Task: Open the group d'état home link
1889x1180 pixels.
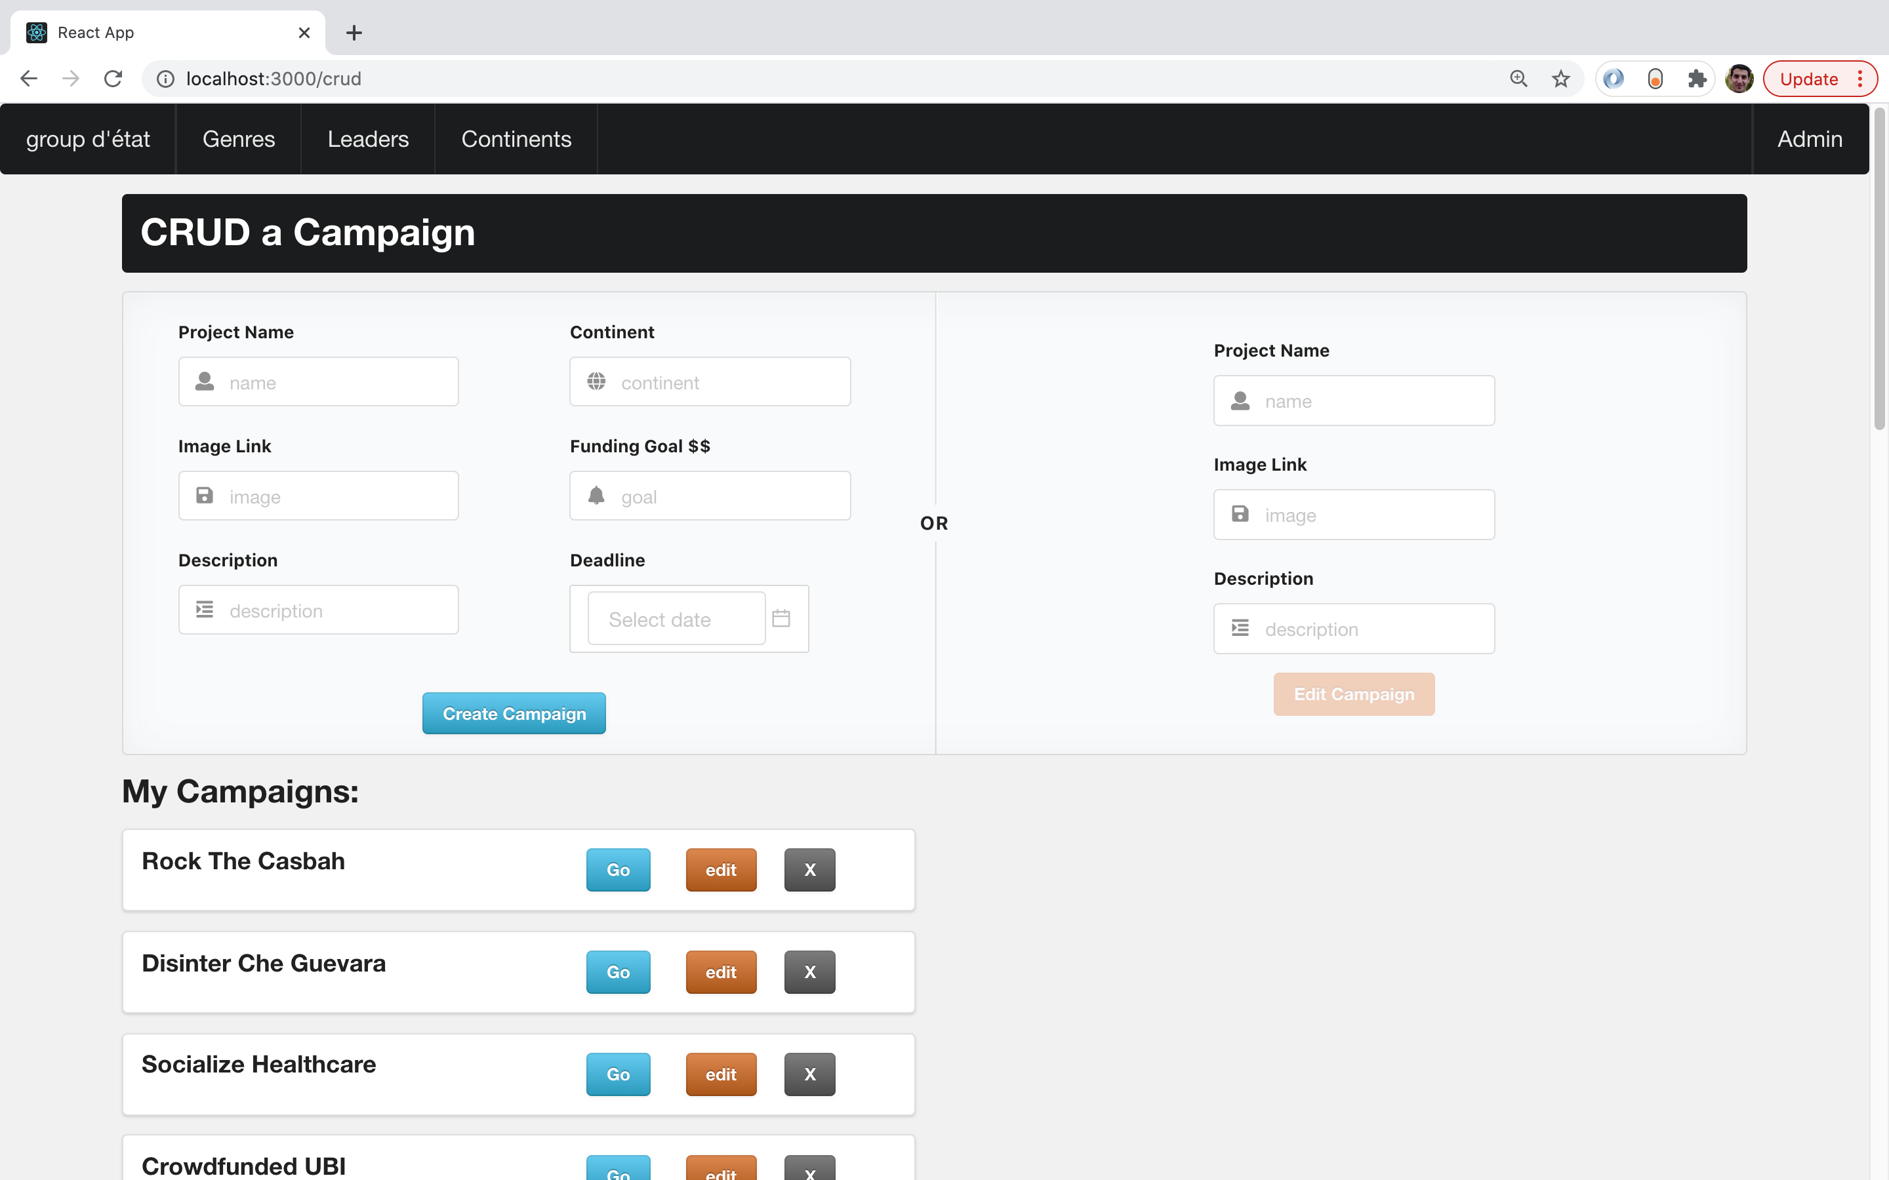Action: click(x=88, y=139)
